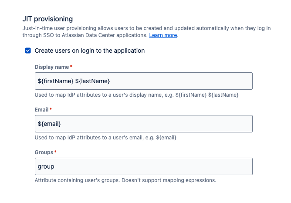Click the red asterisk beside Display name

[71, 67]
